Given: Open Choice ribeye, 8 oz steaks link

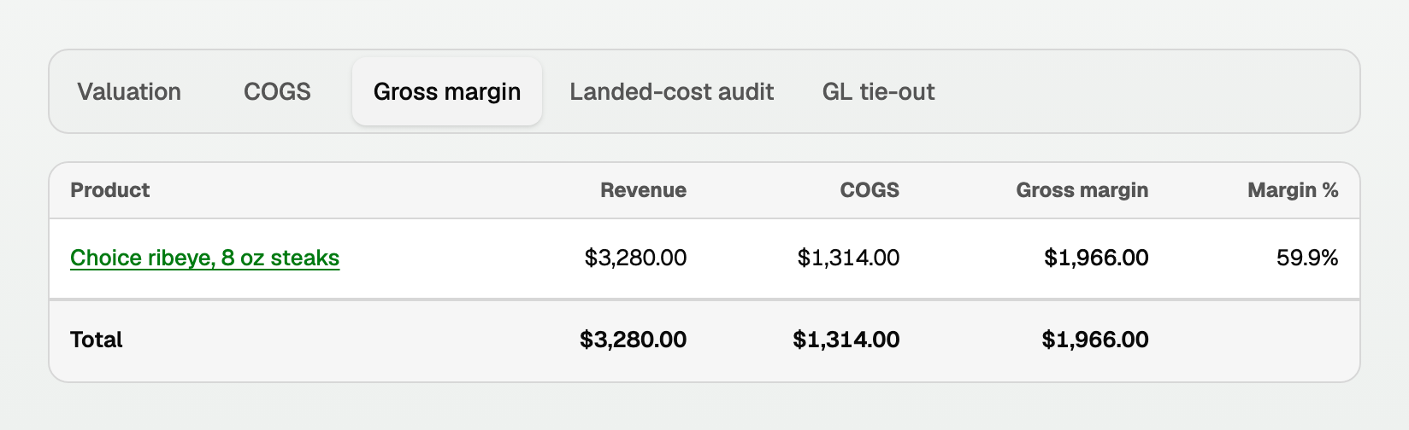Looking at the screenshot, I should [205, 258].
